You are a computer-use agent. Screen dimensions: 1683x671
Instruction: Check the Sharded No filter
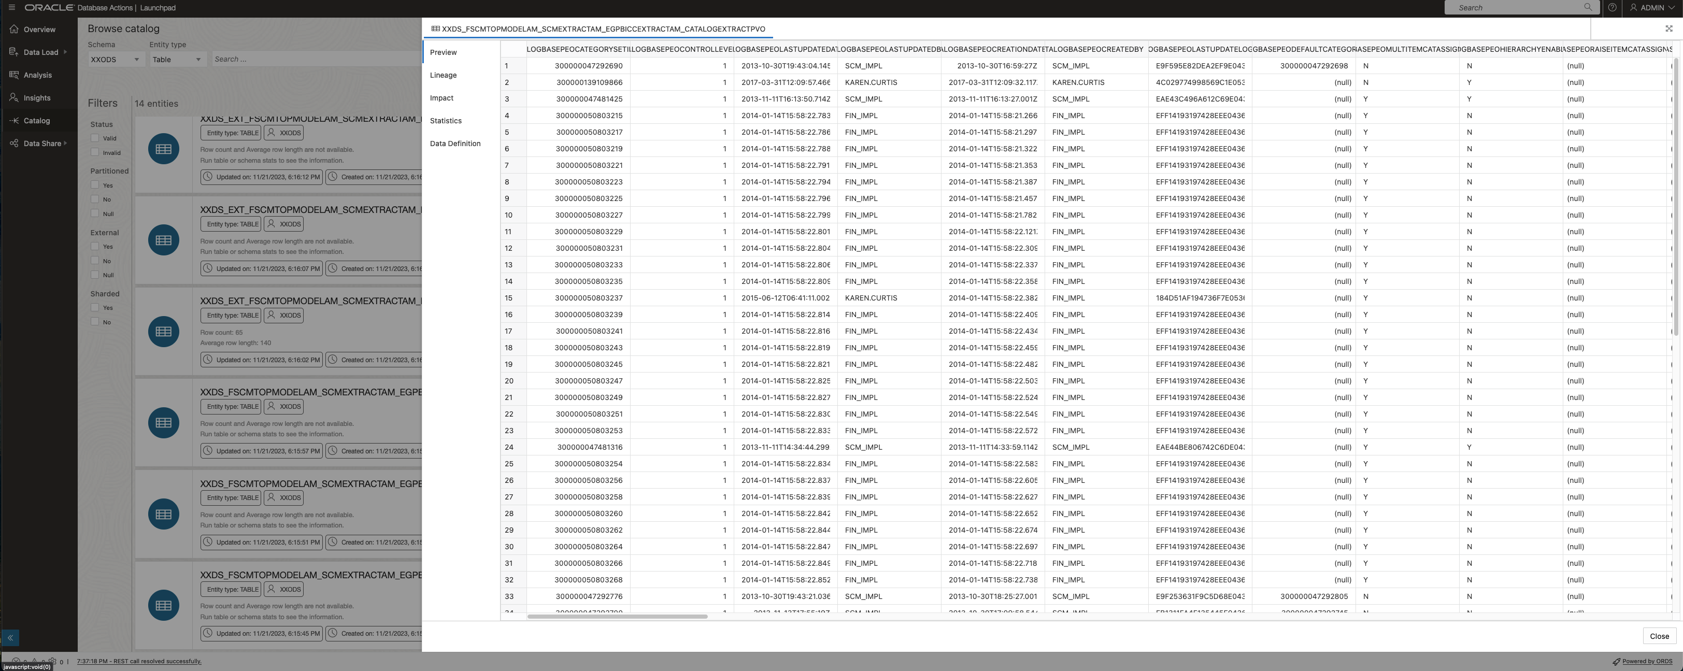pos(95,321)
